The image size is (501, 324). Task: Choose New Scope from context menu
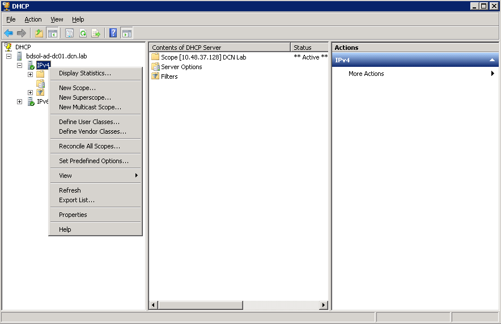[95, 88]
